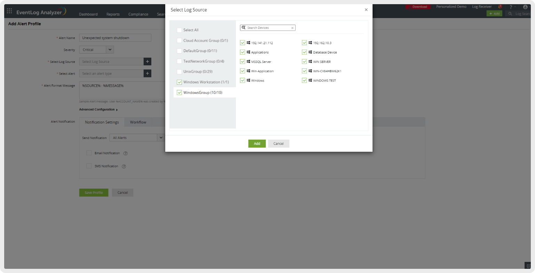Click the Save Profile button
The width and height of the screenshot is (535, 273).
tap(94, 193)
